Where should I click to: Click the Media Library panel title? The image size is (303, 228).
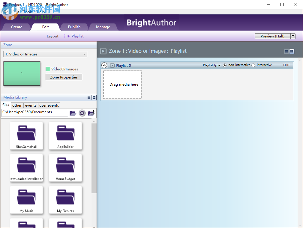[15, 97]
